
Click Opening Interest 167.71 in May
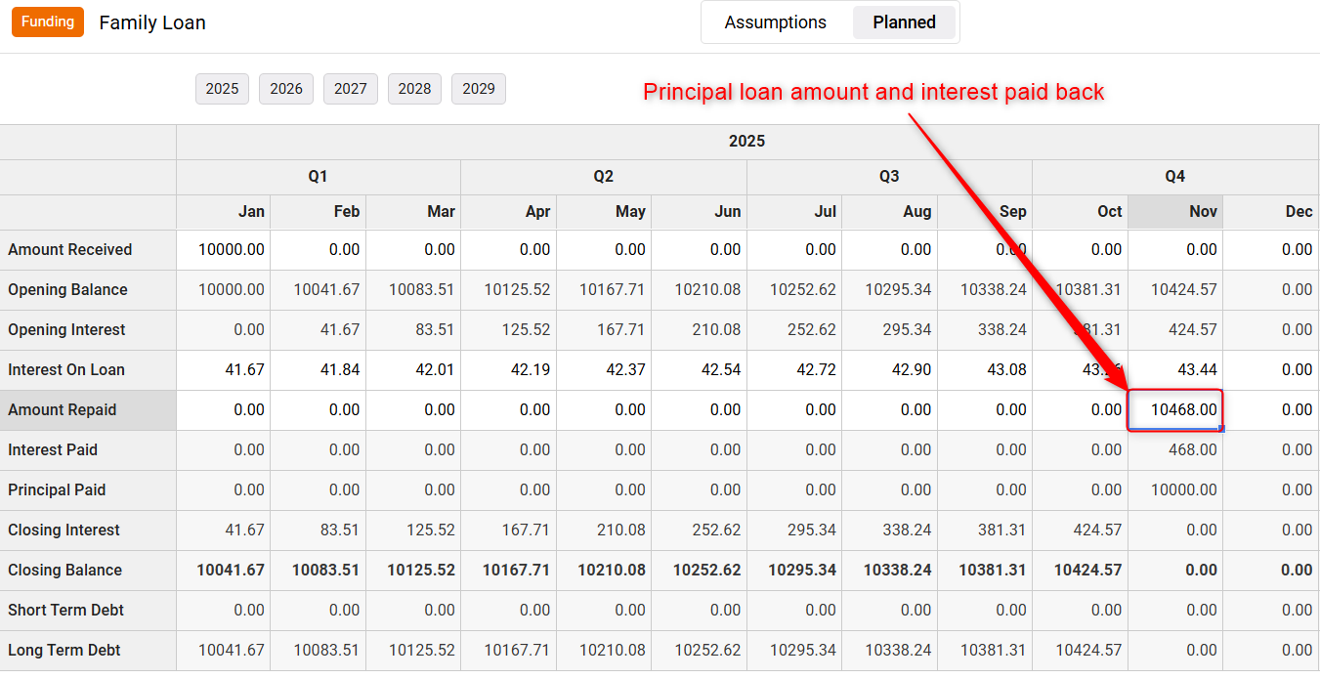(604, 330)
